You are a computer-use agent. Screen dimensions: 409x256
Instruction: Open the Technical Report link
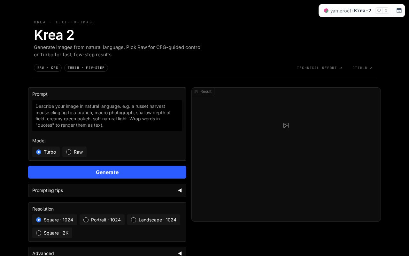pyautogui.click(x=320, y=68)
